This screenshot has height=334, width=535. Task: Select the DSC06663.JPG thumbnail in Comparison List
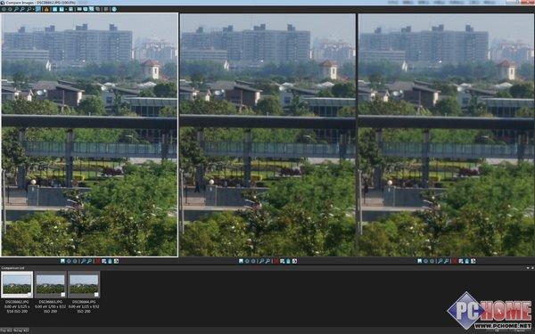(x=51, y=285)
